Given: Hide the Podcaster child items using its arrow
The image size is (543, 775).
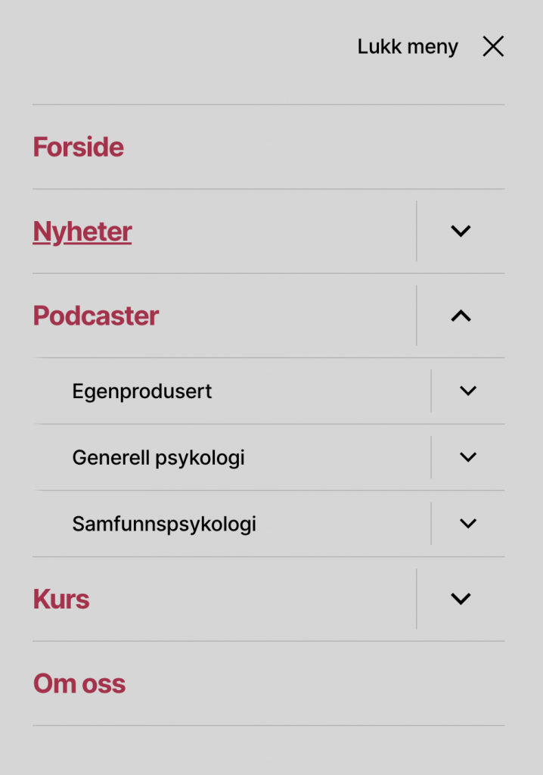Looking at the screenshot, I should pyautogui.click(x=461, y=316).
